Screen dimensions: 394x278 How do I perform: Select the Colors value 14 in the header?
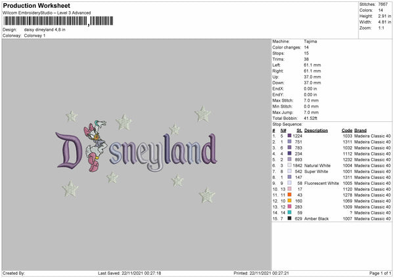click(381, 10)
